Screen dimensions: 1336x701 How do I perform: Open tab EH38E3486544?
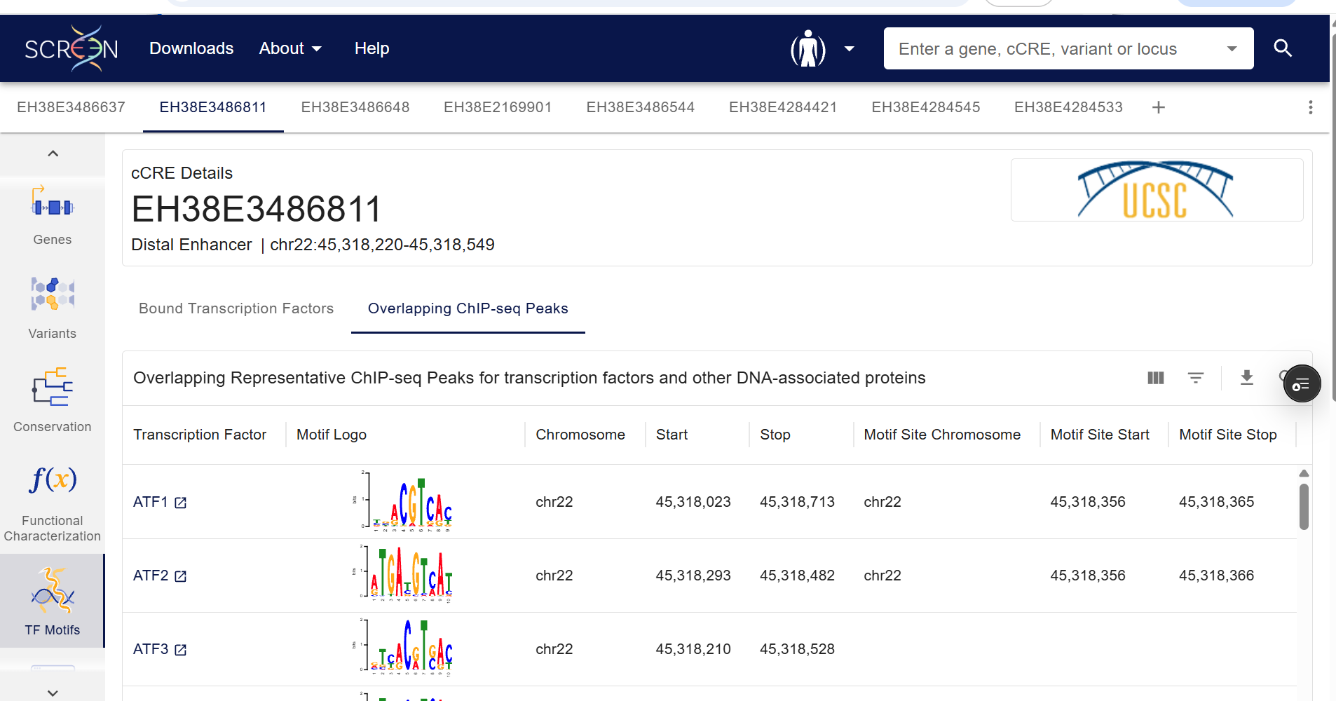[641, 107]
